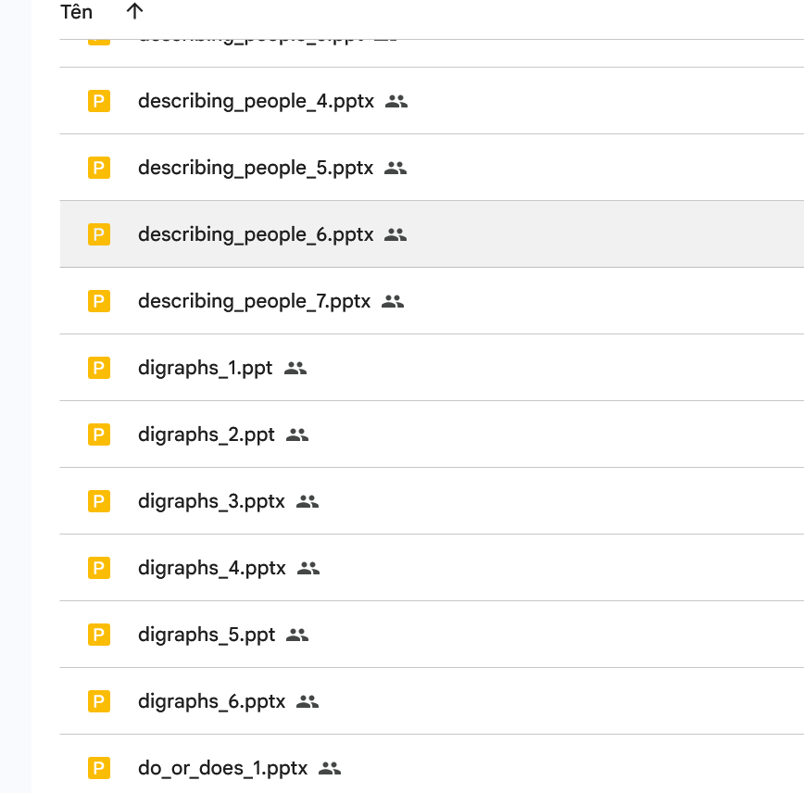Click the PowerPoint icon for describing_people_5.pptx

coord(99,168)
